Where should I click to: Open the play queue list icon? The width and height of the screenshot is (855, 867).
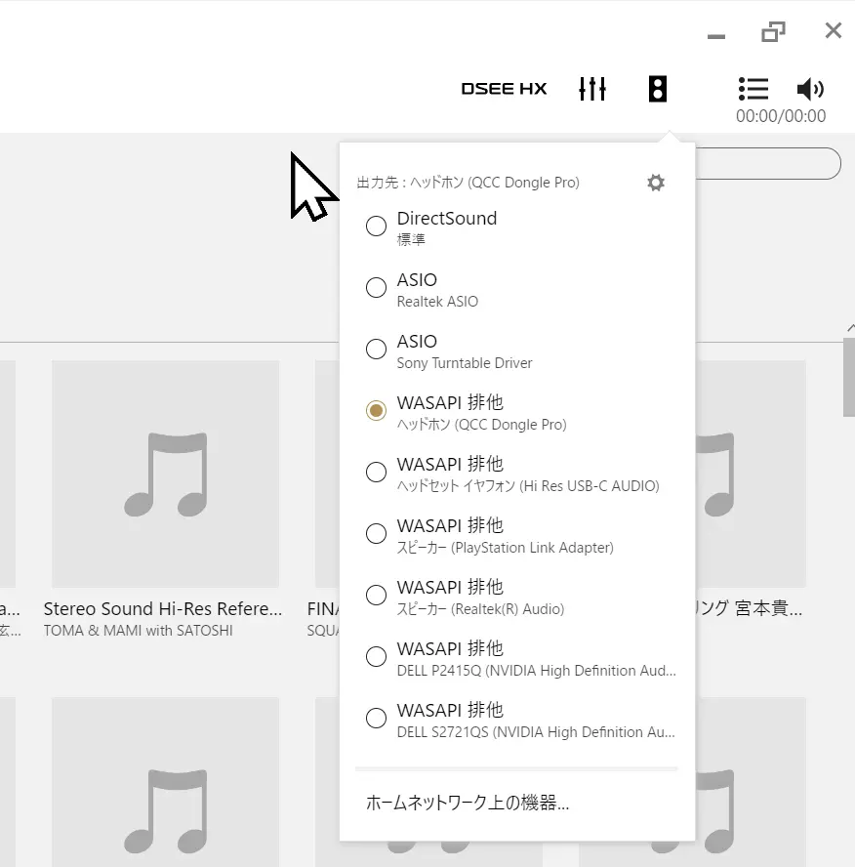click(x=753, y=89)
